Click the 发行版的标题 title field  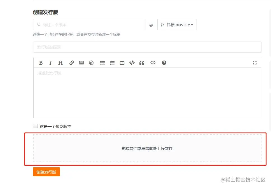point(147,47)
